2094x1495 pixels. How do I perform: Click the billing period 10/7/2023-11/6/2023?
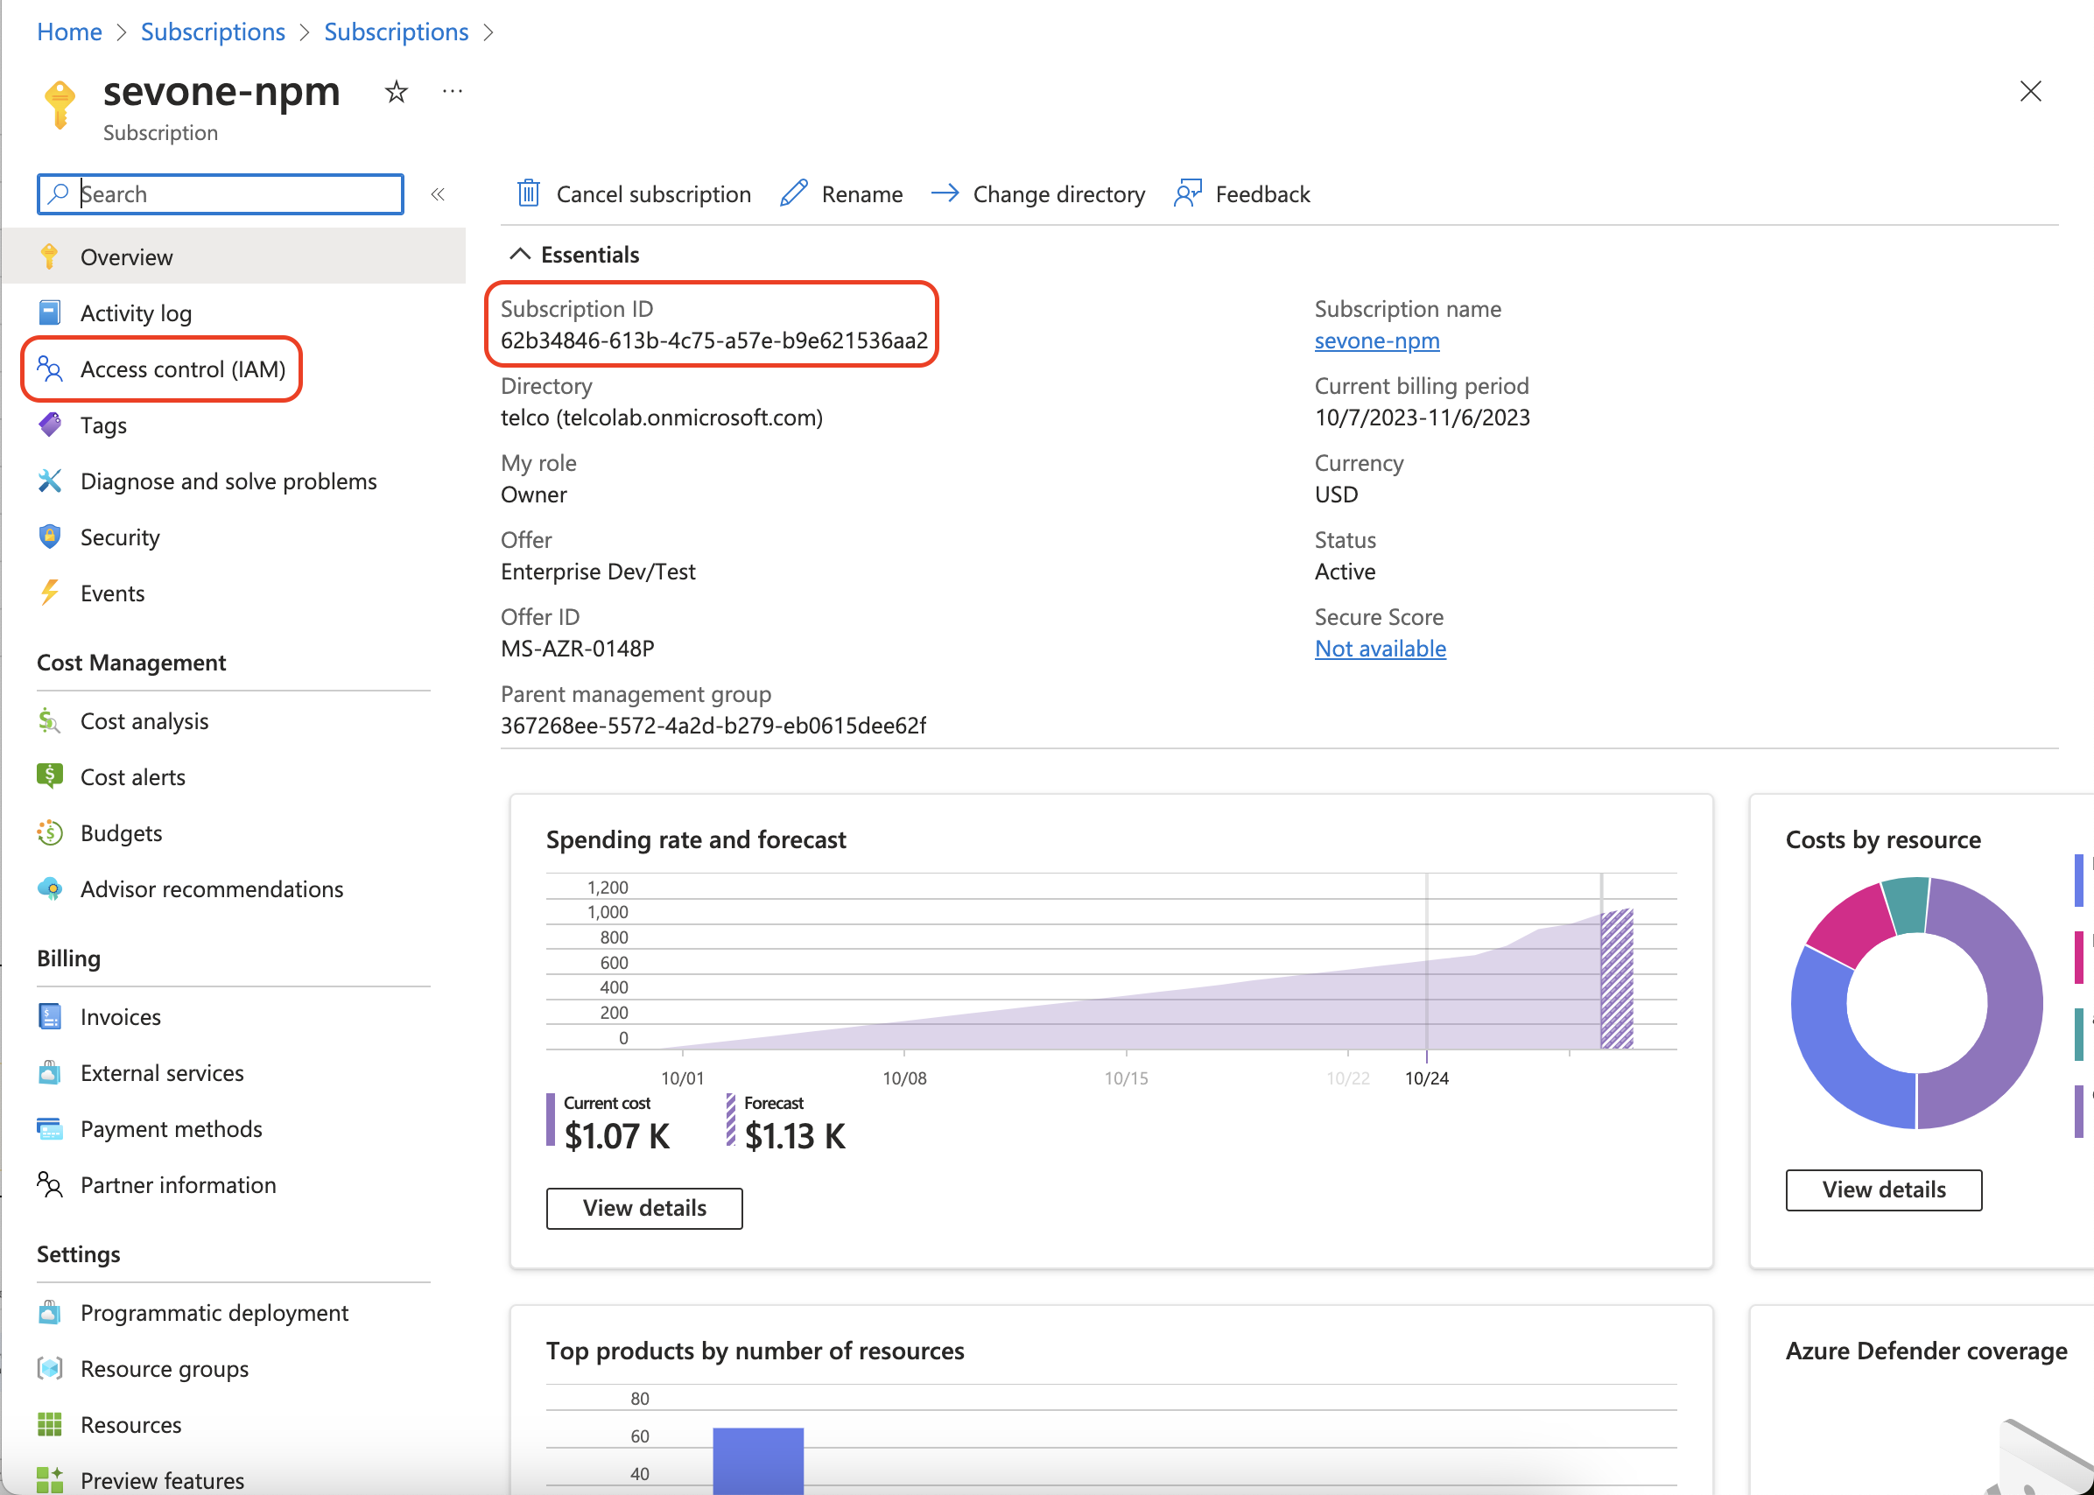pyautogui.click(x=1422, y=417)
